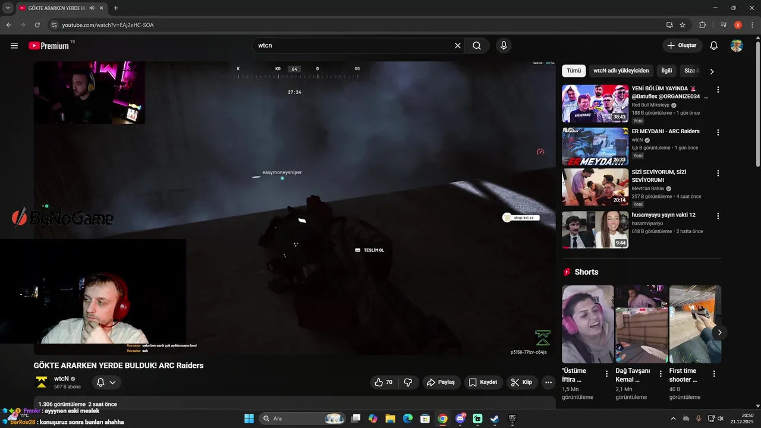Open the First time shooter short thumbnail
Viewport: 761px width, 428px height.
coord(695,324)
